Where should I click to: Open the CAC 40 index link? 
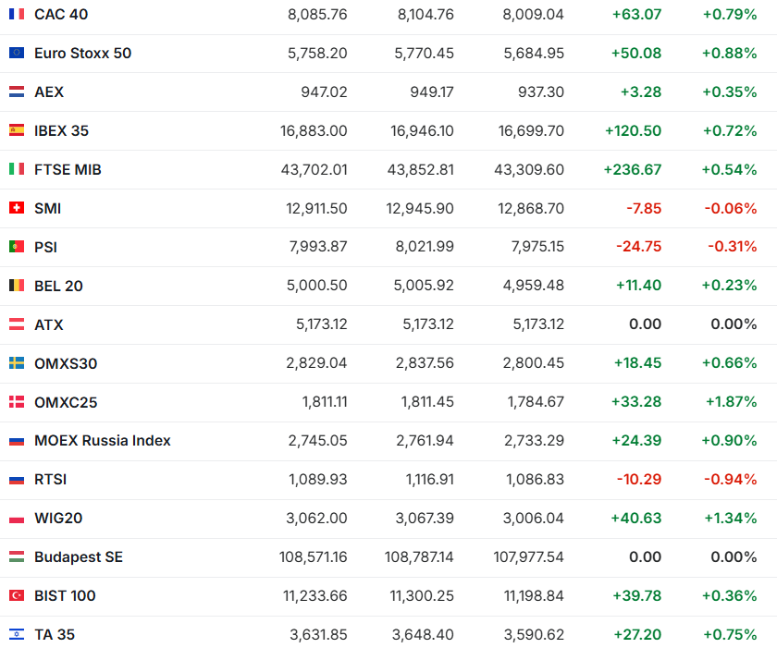[61, 15]
